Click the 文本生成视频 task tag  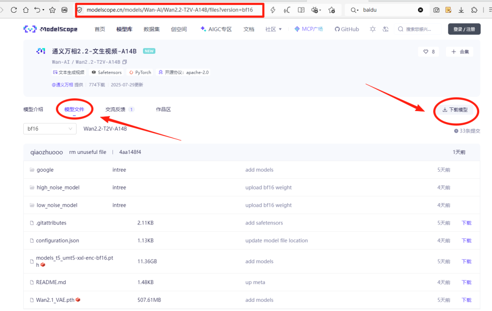point(68,72)
